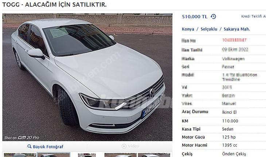
Task: Click the Önden Çekiş drivetrain value
Action: (234, 154)
